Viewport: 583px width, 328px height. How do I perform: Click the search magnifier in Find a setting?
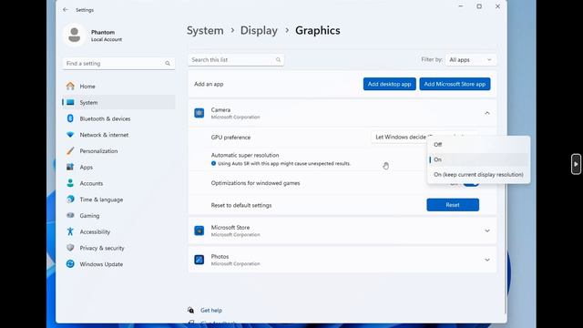point(168,64)
